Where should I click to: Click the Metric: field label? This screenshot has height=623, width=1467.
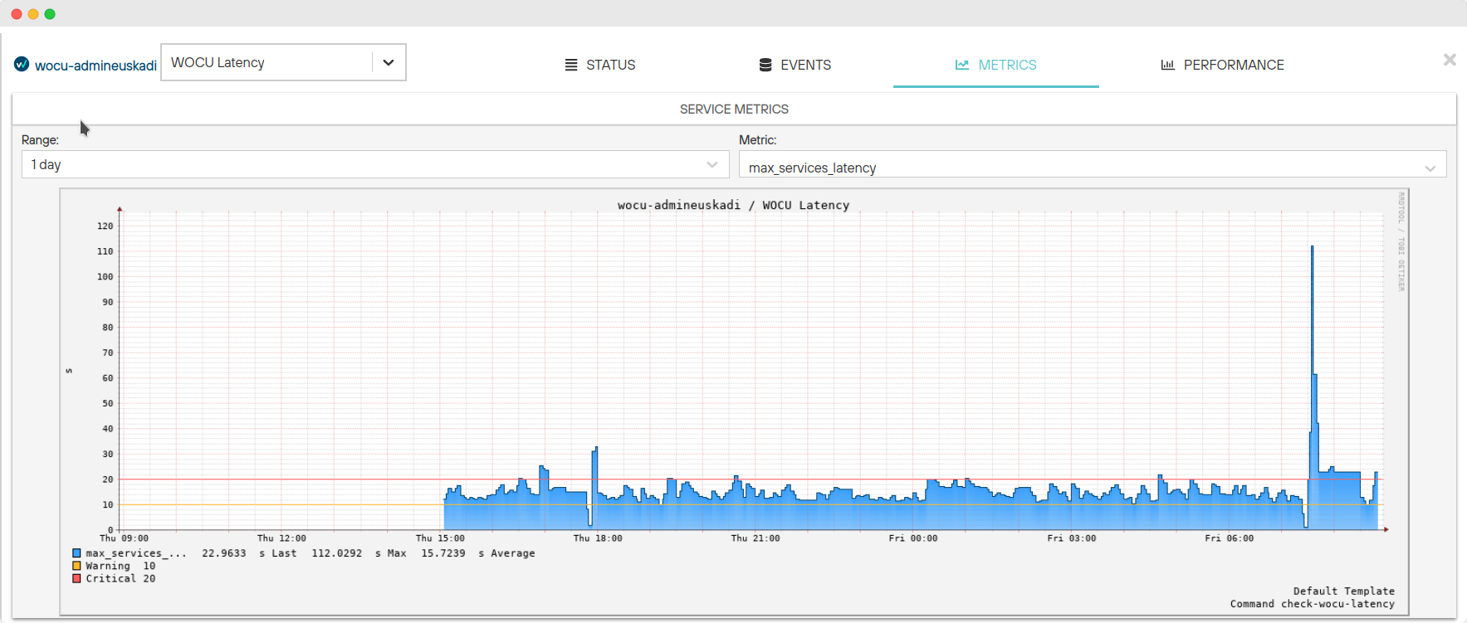point(758,140)
